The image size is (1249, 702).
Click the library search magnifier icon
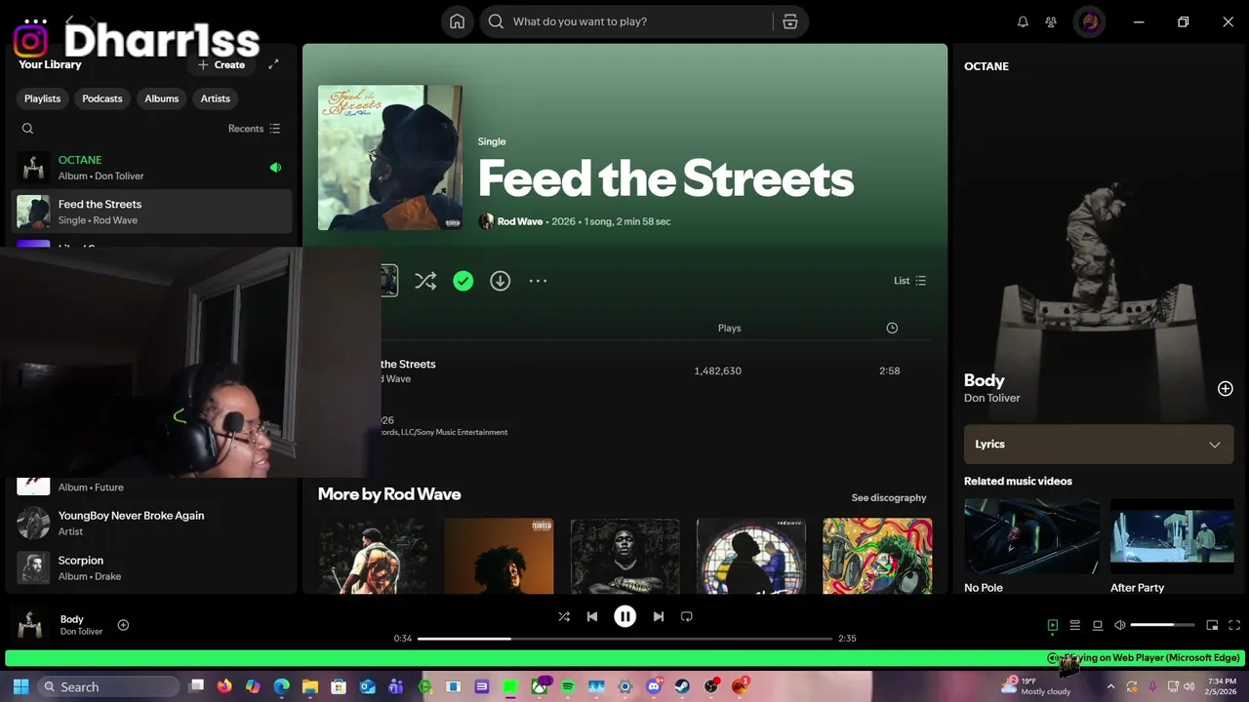tap(27, 129)
